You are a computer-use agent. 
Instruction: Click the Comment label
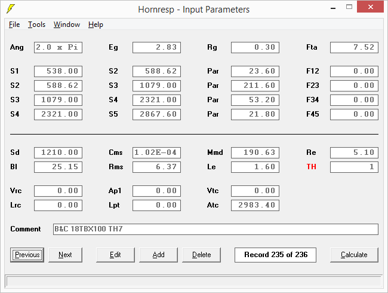point(26,229)
